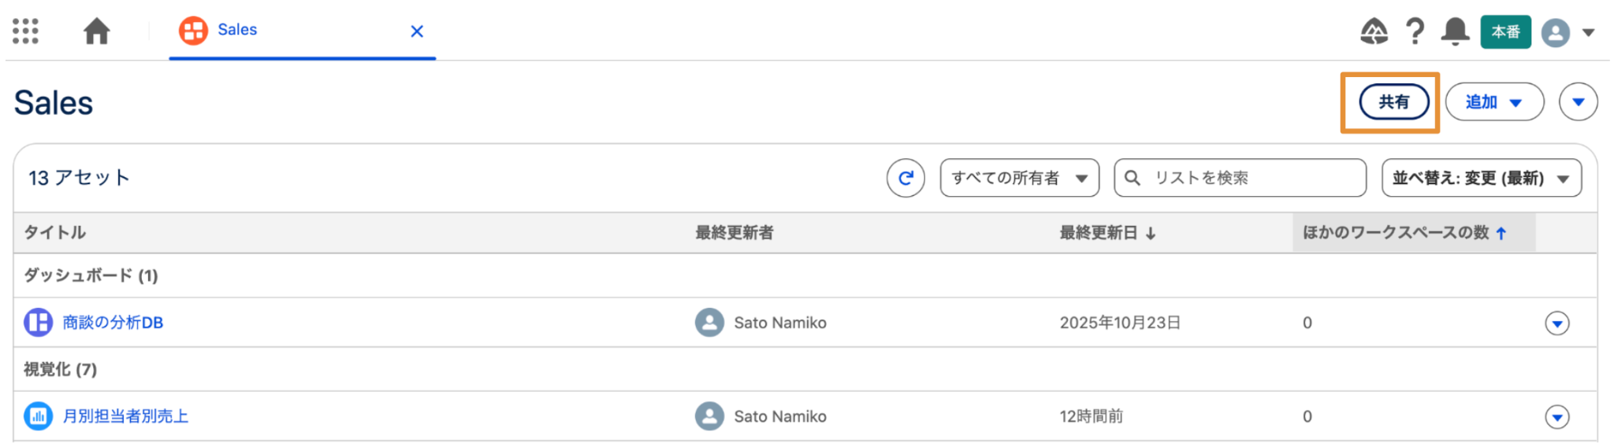Expand the 追加 dropdown button
The width and height of the screenshot is (1614, 447).
coord(1493,102)
